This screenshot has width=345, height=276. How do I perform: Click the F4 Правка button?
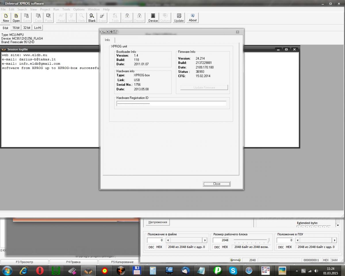point(73,262)
